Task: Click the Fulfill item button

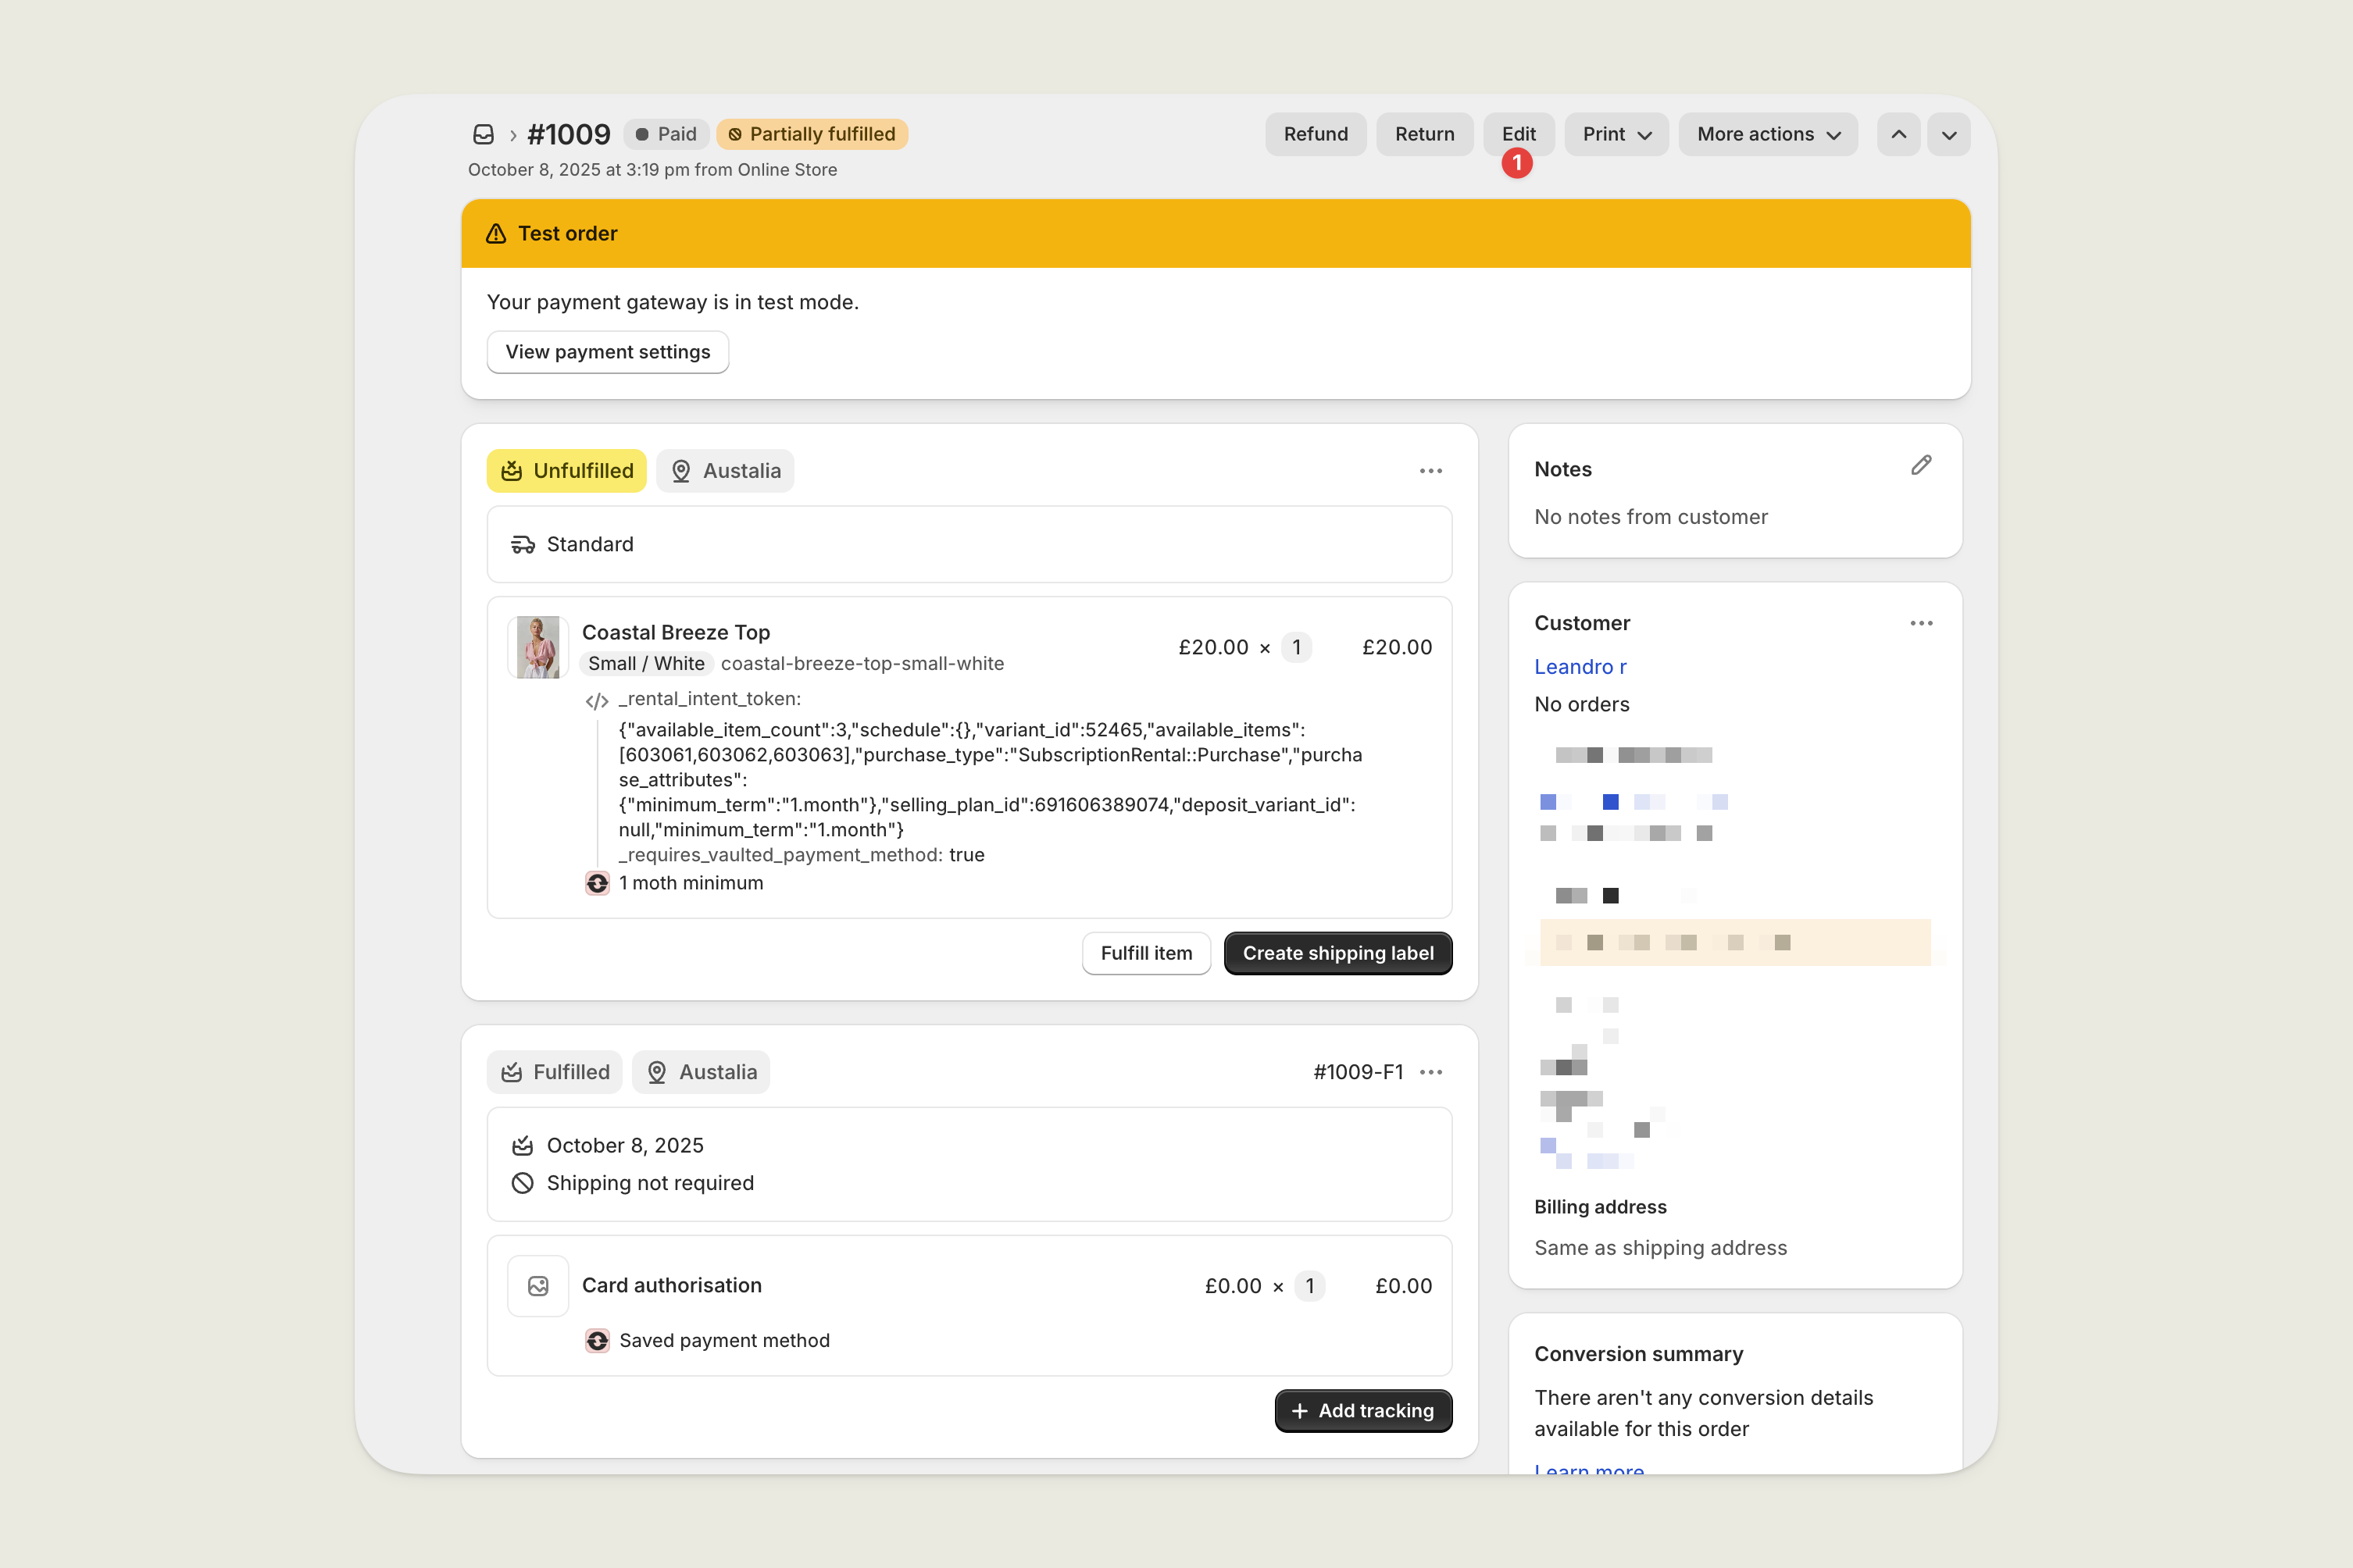Action: click(x=1147, y=953)
